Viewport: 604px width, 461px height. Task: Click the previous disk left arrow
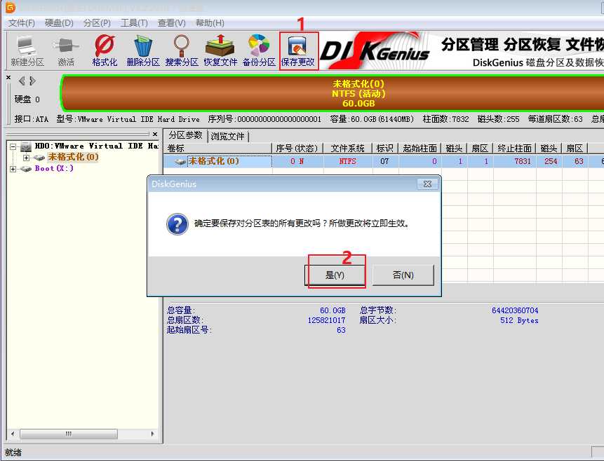(22, 81)
